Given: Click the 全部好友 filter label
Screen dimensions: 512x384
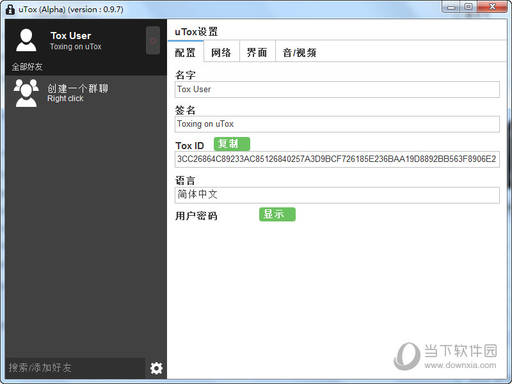Looking at the screenshot, I should click(x=27, y=67).
